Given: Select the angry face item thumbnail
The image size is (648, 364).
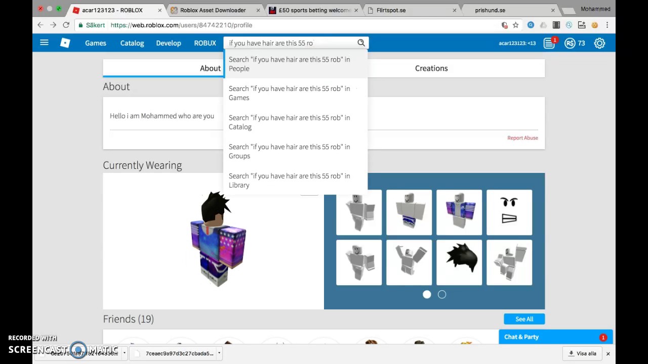Looking at the screenshot, I should tap(509, 212).
